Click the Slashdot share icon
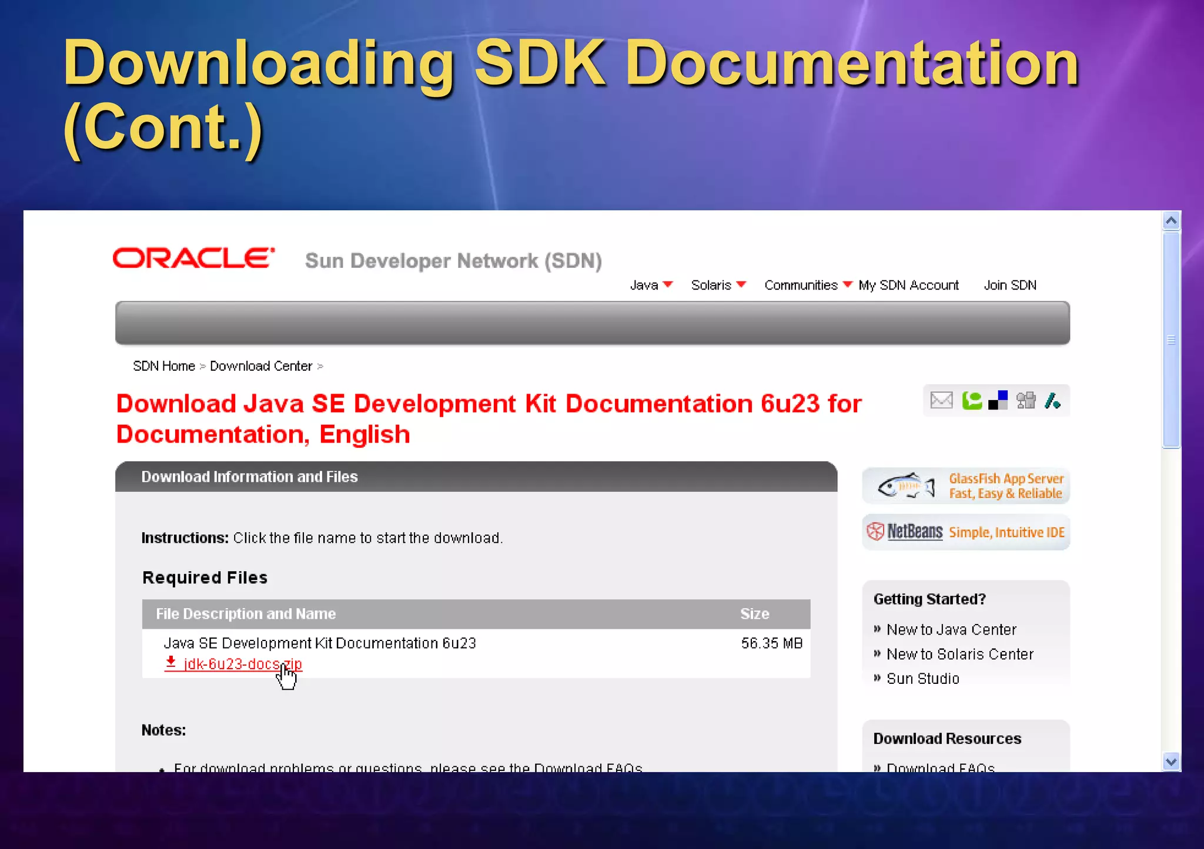This screenshot has width=1204, height=849. click(1052, 401)
